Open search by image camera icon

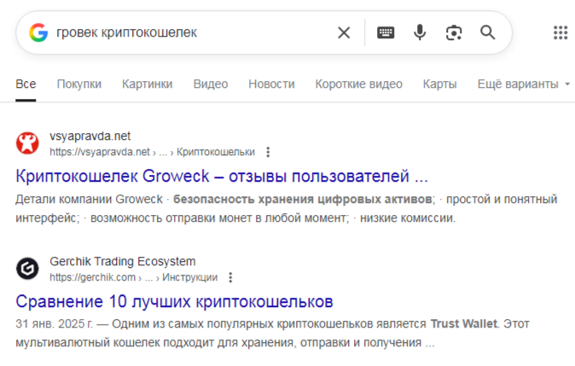[454, 32]
